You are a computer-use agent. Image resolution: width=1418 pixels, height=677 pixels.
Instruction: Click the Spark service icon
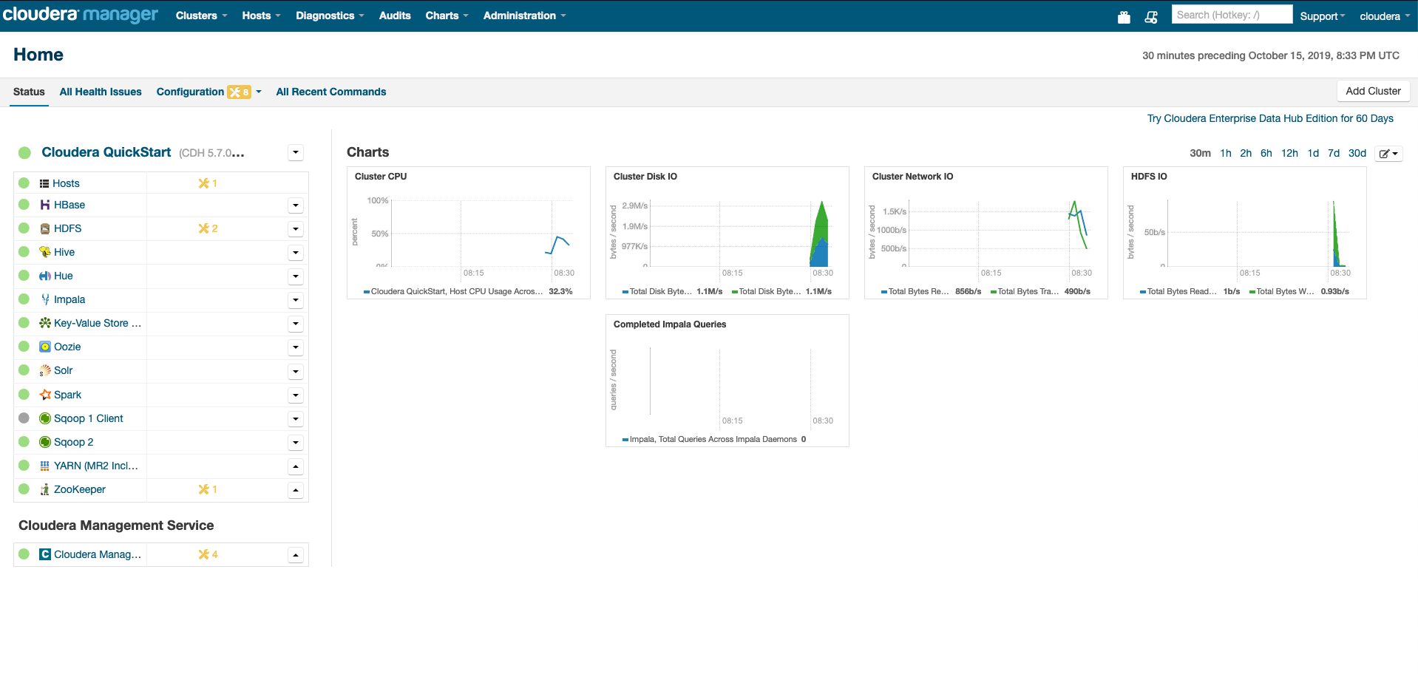click(45, 395)
